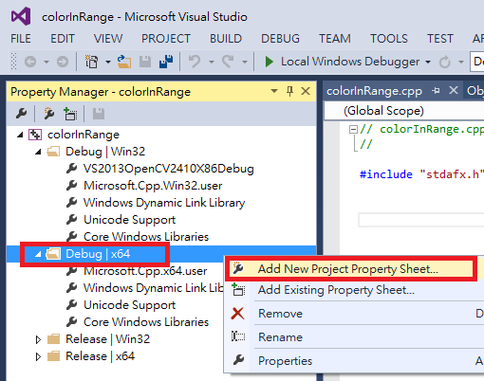Click the Save All toolbar icon
Image resolution: width=484 pixels, height=381 pixels.
[x=166, y=62]
